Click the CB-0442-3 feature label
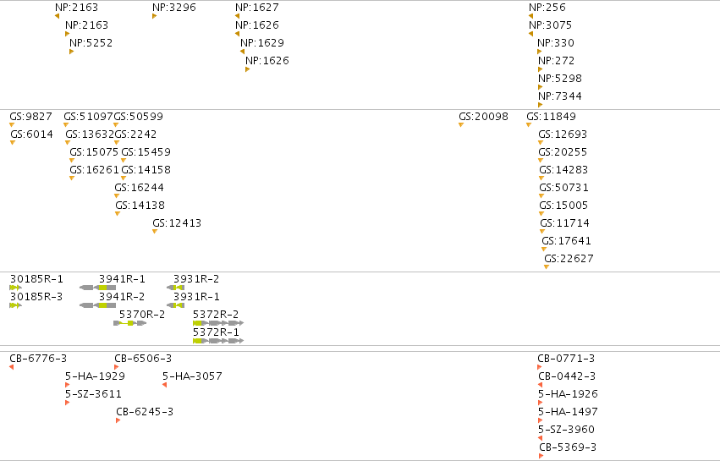Image resolution: width=720 pixels, height=461 pixels. (567, 376)
